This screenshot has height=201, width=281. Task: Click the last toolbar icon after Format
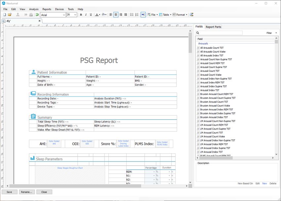(191, 14)
